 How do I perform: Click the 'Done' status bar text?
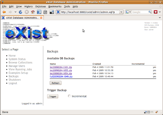(5, 112)
